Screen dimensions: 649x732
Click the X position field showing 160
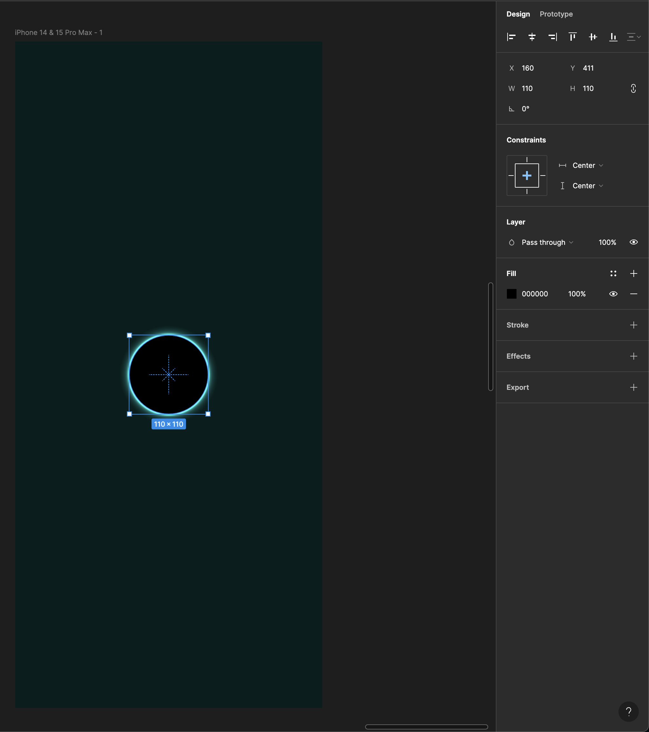tap(528, 68)
